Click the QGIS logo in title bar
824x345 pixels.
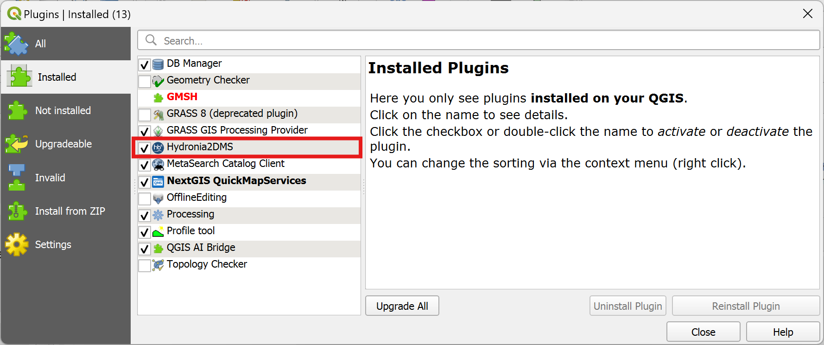[14, 14]
